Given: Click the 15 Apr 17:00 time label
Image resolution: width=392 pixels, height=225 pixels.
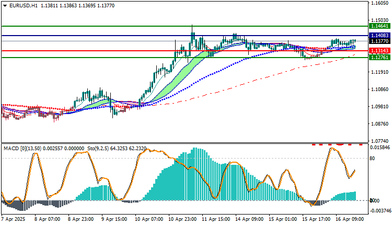Looking at the screenshot, I should (x=316, y=219).
